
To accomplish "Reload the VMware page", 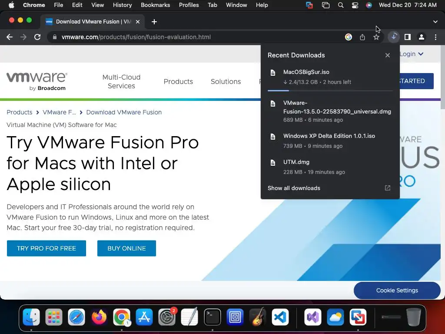I will click(x=37, y=37).
